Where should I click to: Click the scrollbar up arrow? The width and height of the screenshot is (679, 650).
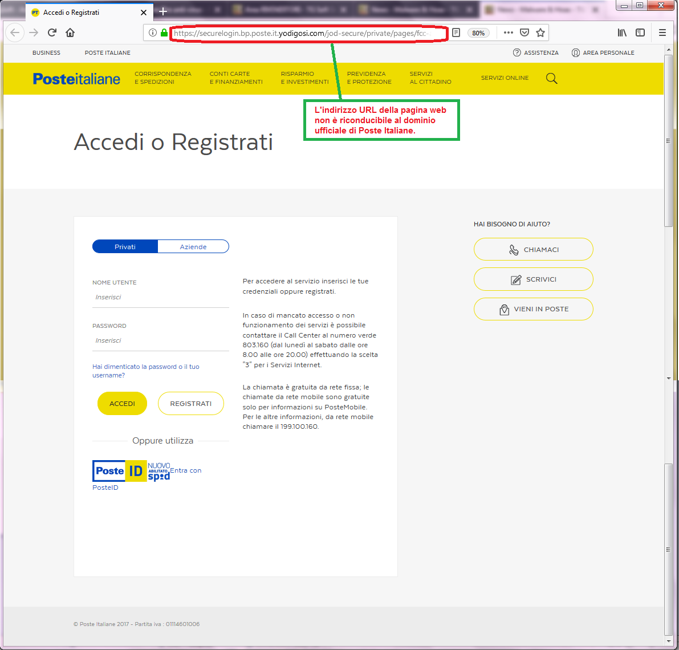668,50
